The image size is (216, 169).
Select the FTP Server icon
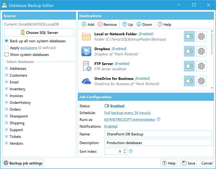click(x=87, y=66)
